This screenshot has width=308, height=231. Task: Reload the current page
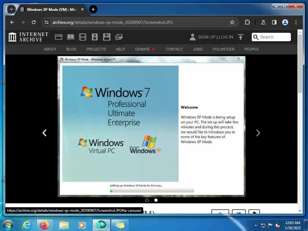[x=34, y=22]
